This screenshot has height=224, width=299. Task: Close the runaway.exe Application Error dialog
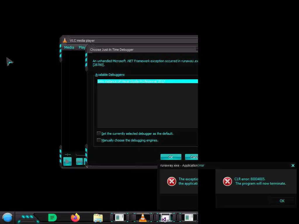tap(293, 166)
